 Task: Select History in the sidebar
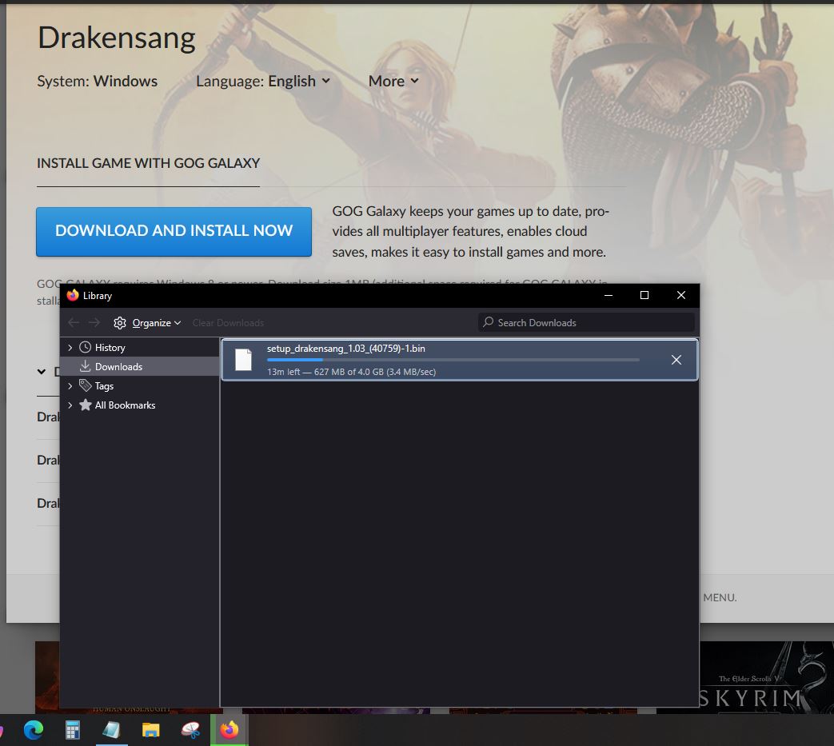point(110,348)
